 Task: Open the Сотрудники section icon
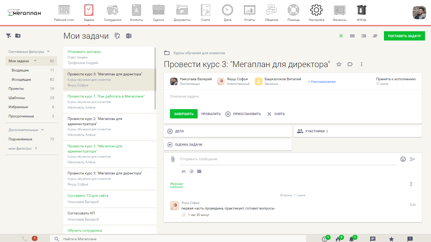click(113, 10)
